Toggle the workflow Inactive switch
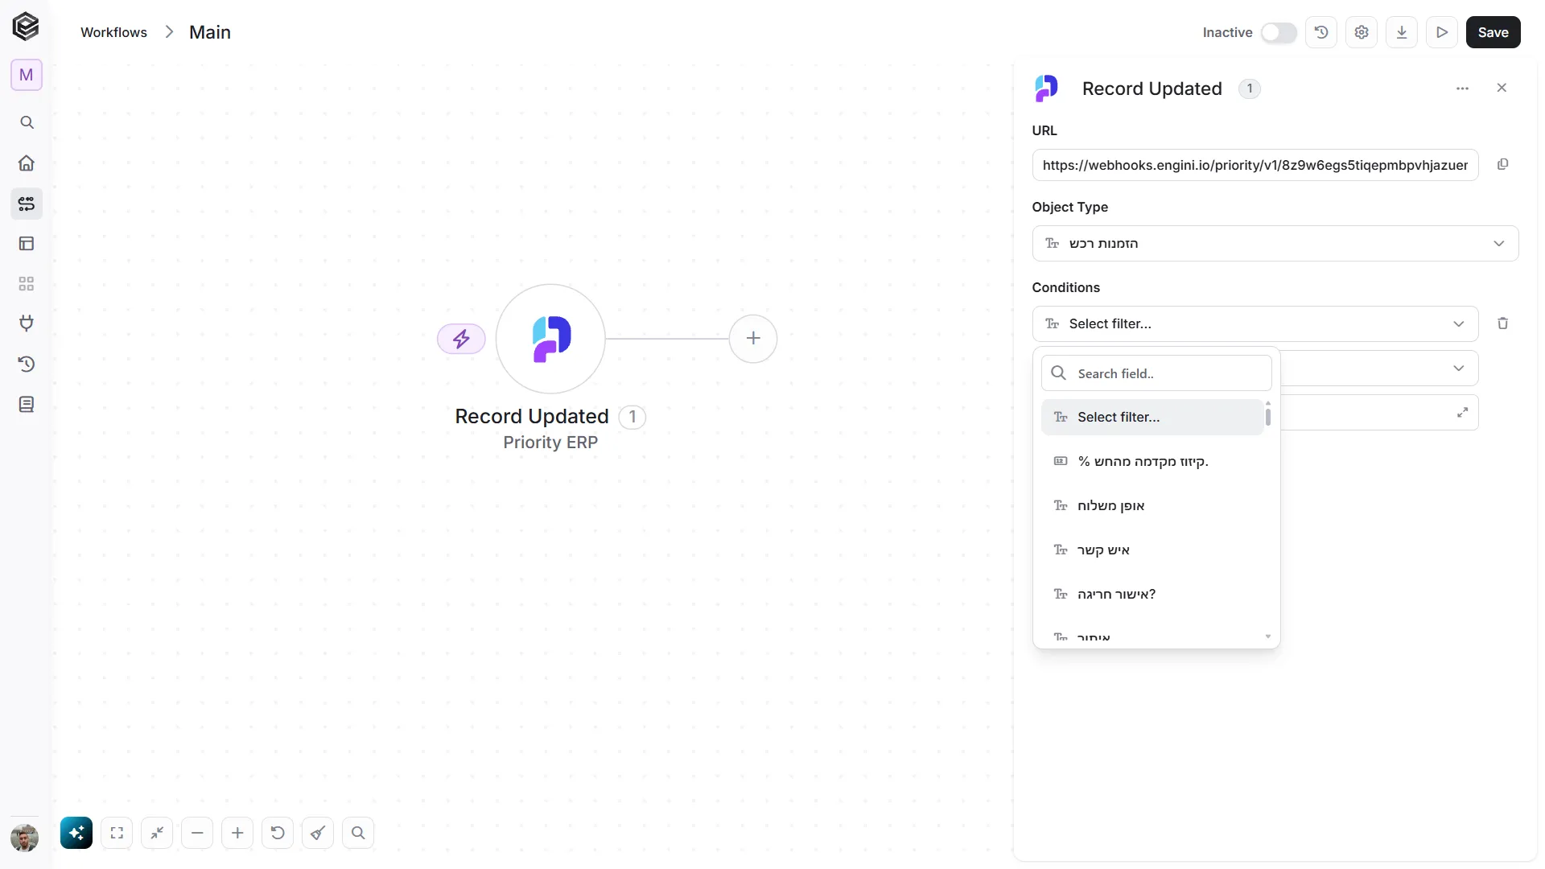 (x=1279, y=32)
